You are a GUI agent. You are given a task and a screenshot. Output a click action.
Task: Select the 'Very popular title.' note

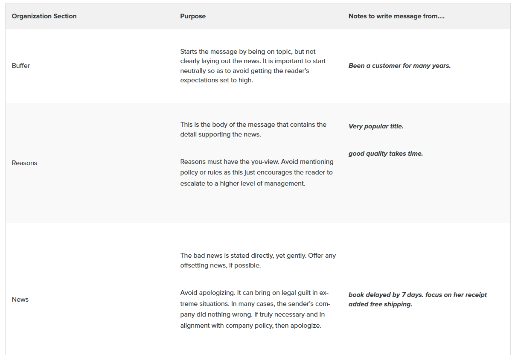pyautogui.click(x=376, y=126)
